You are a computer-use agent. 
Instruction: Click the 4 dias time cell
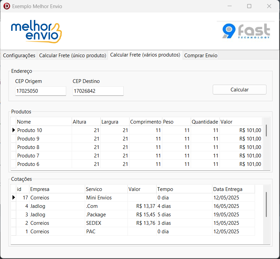click(184, 206)
